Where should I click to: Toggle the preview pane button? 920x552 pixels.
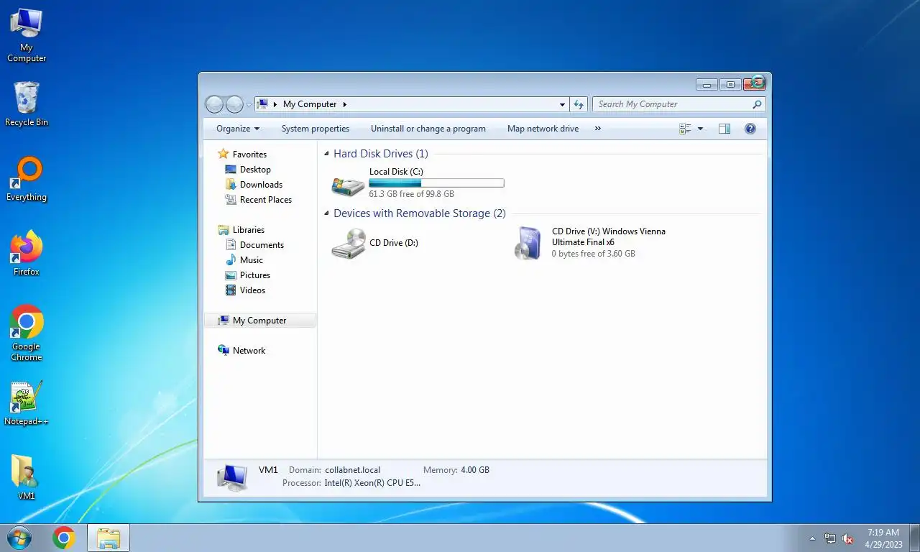click(x=724, y=129)
